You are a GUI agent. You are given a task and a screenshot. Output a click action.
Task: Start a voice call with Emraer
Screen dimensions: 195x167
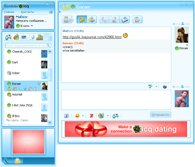tap(104, 19)
